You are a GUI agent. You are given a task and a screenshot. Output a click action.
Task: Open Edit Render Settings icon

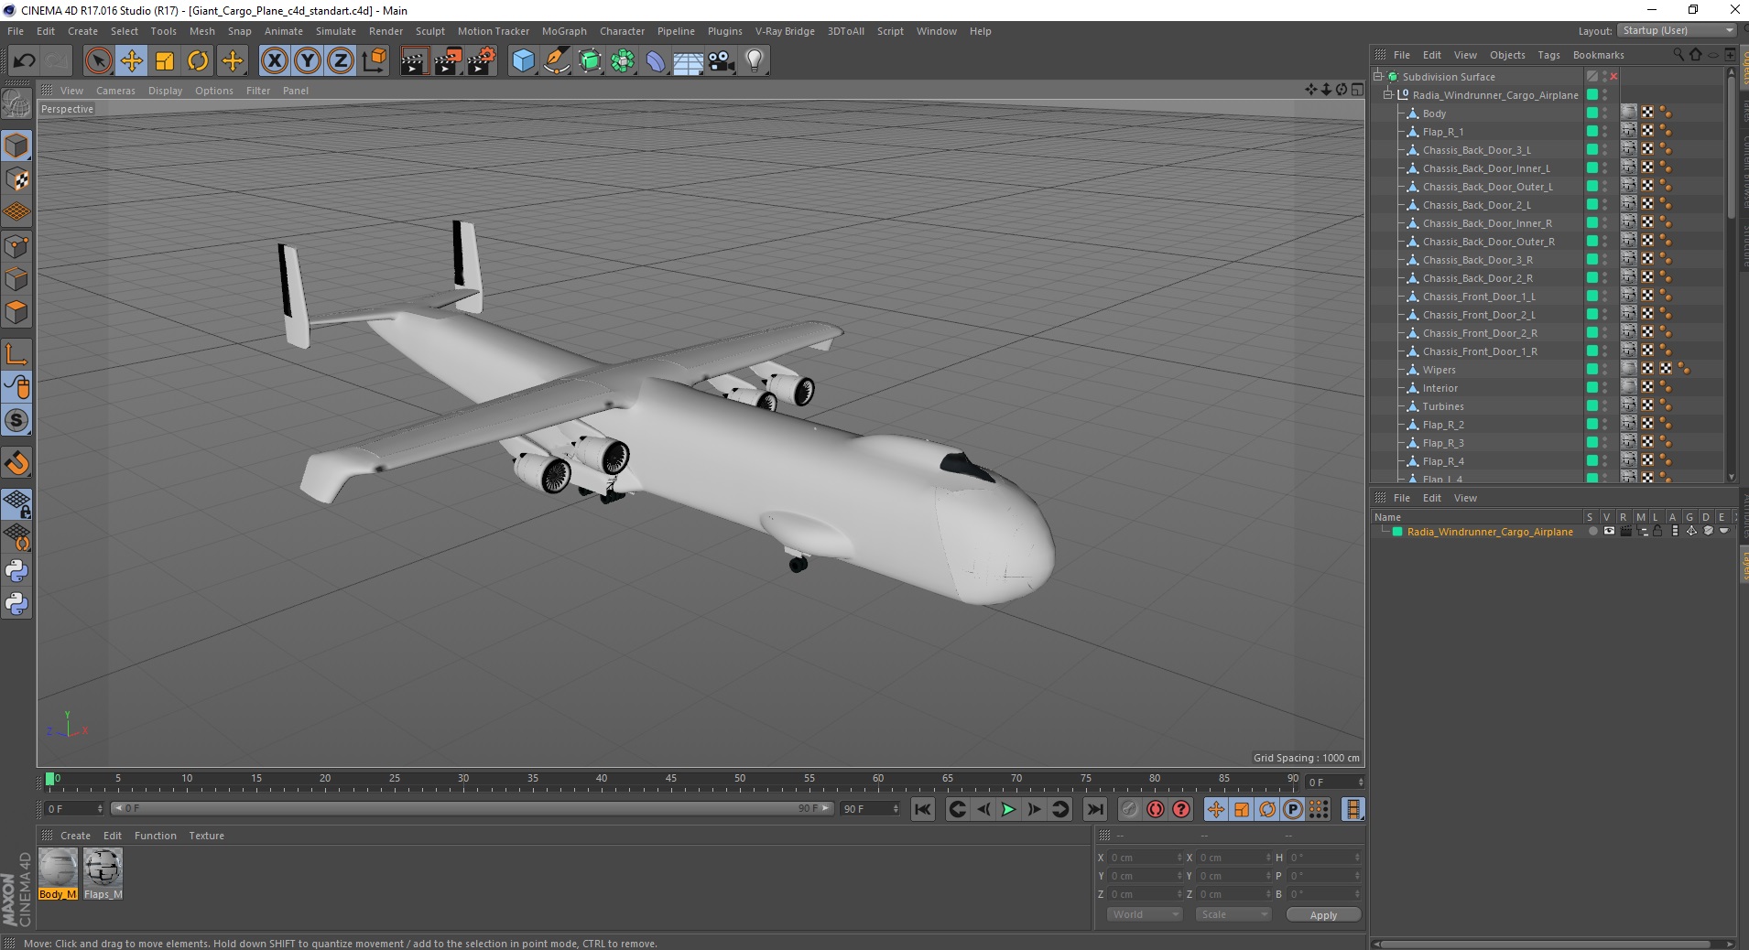(482, 61)
